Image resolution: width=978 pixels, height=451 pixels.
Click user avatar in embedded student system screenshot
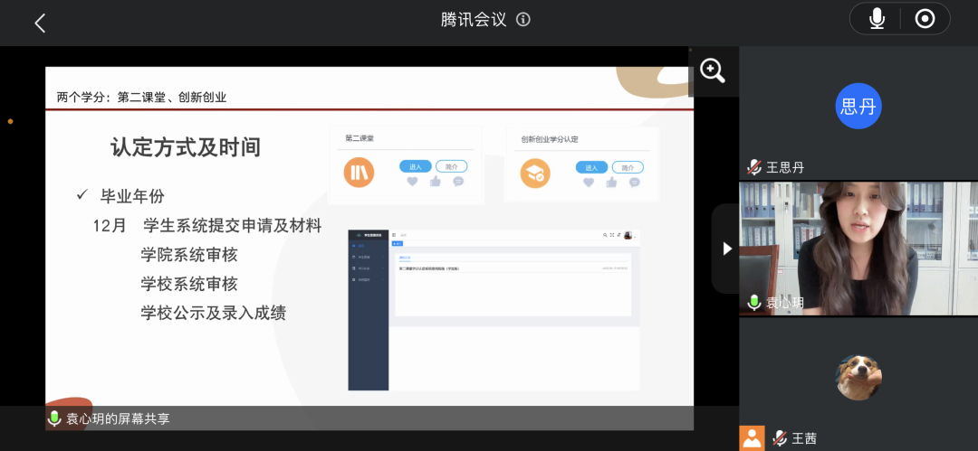tap(628, 236)
